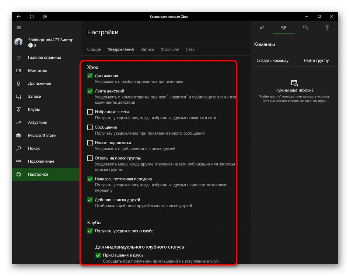Switch to the Сеть settings tab

(x=190, y=49)
